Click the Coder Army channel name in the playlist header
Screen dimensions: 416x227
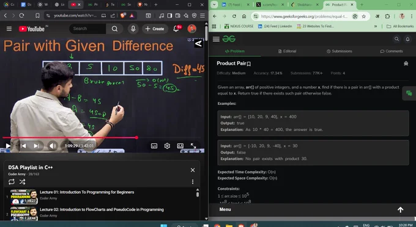point(17,174)
